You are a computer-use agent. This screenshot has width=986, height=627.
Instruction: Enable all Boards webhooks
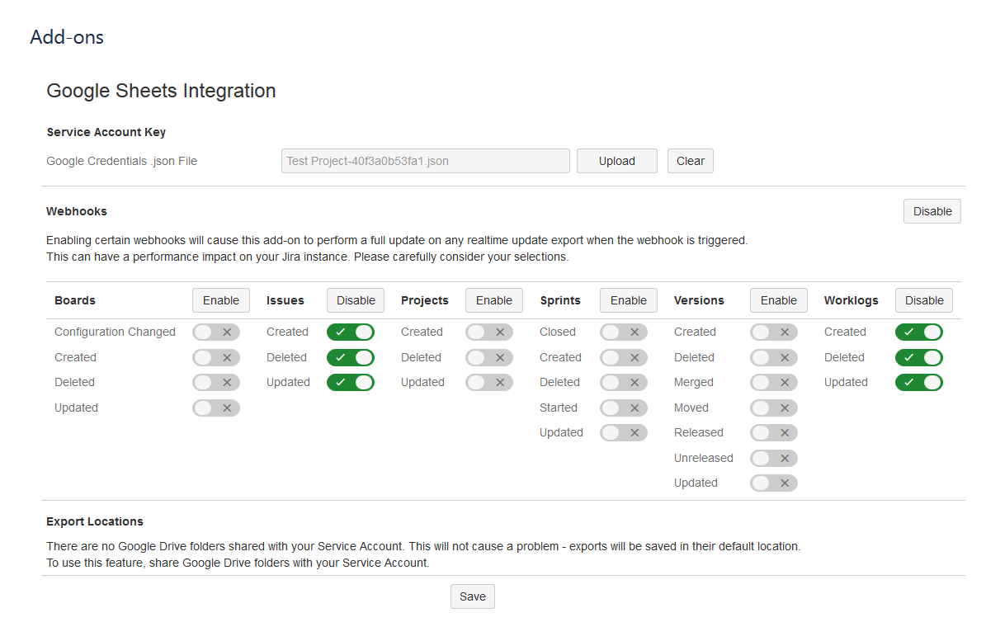coord(220,300)
